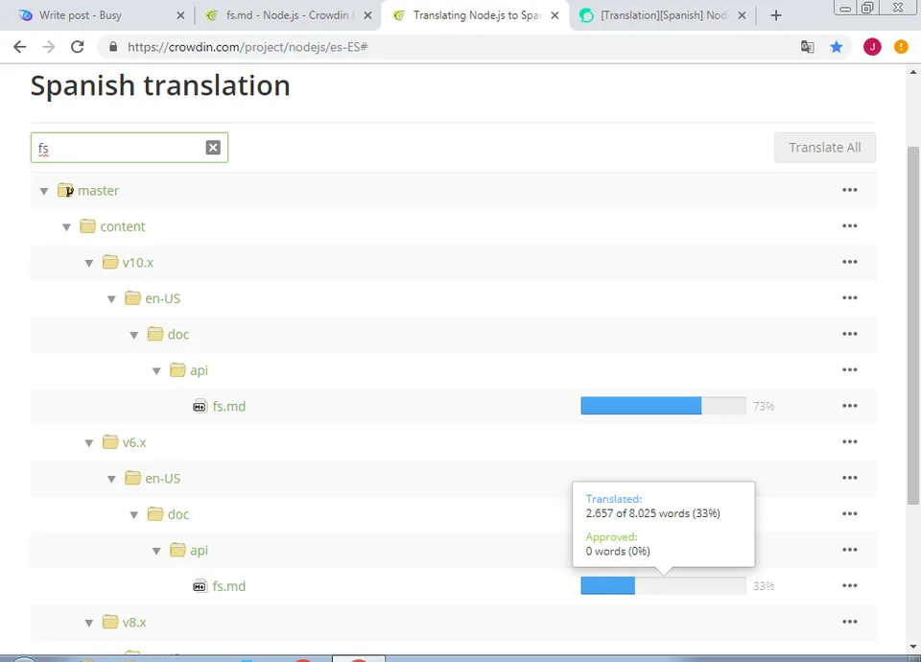The image size is (921, 662).
Task: Clear the fs search field
Action: click(213, 148)
